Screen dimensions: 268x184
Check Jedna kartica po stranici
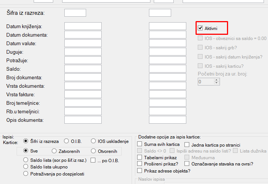pos(187,145)
